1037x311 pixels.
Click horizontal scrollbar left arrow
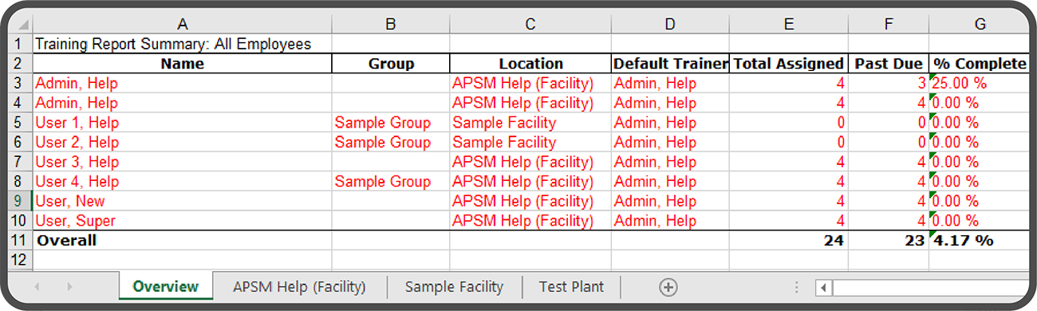pos(824,288)
